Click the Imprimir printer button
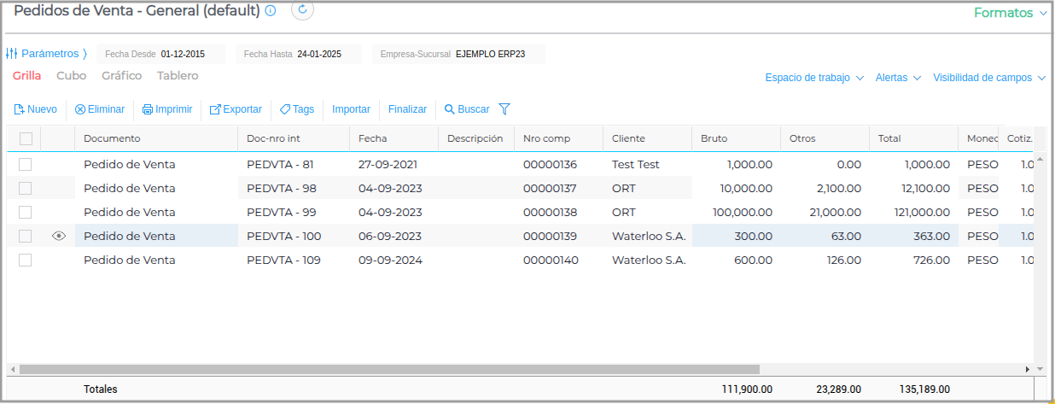 [x=167, y=109]
